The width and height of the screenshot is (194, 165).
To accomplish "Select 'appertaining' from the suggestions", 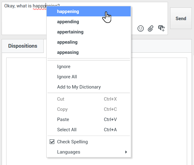I will pyautogui.click(x=70, y=32).
